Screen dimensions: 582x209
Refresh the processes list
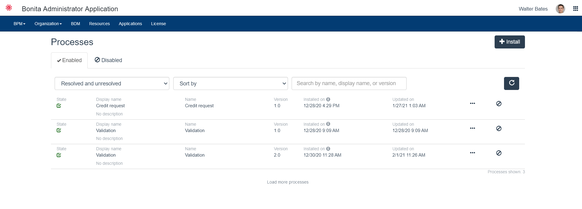[511, 83]
